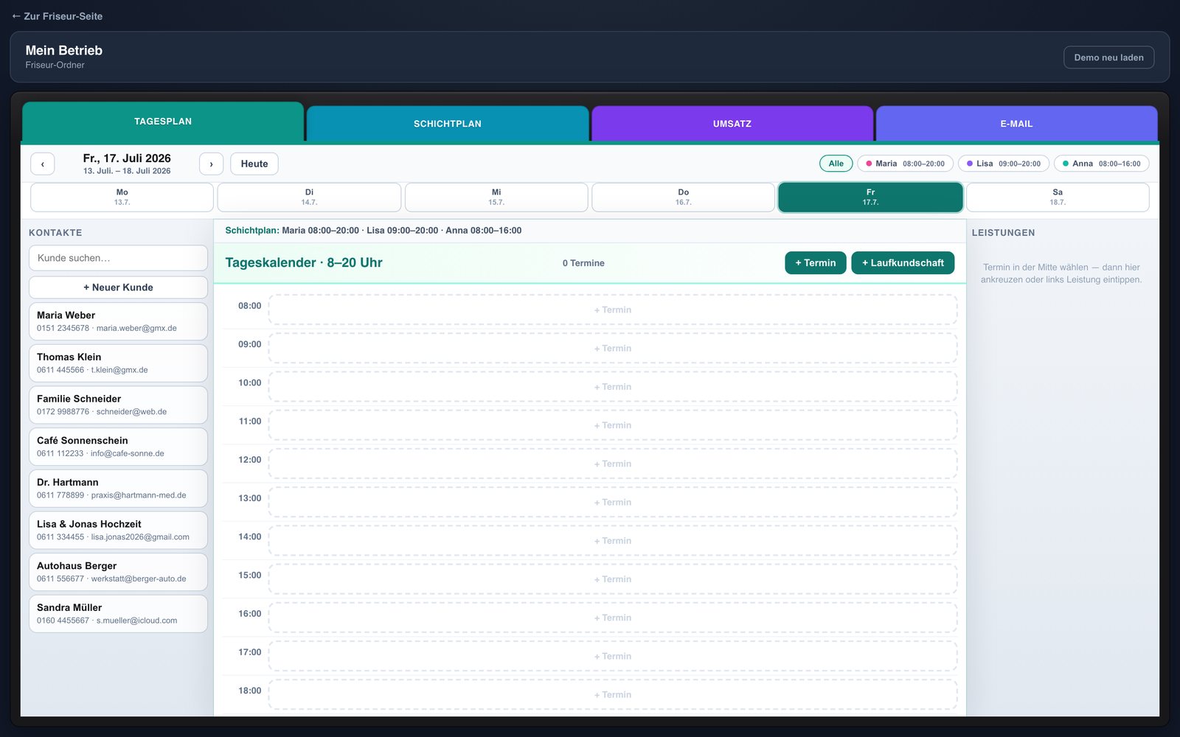Image resolution: width=1180 pixels, height=737 pixels.
Task: Select Saturday 18.7. day tab
Action: point(1058,198)
